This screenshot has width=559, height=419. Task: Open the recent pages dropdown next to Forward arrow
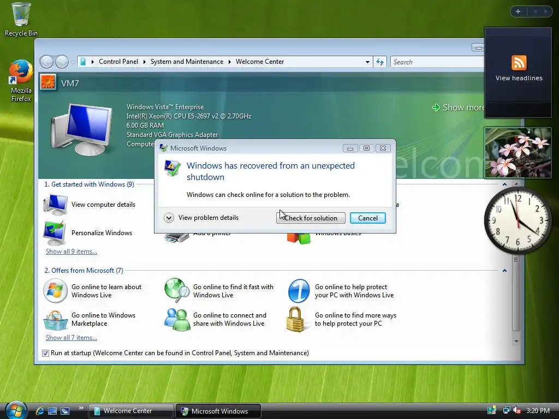pyautogui.click(x=73, y=62)
